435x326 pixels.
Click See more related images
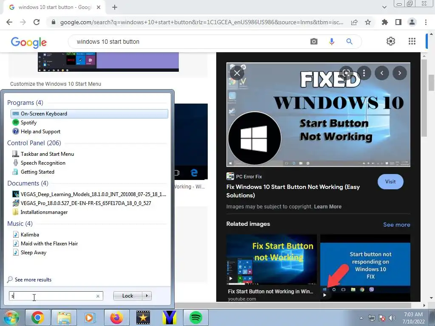point(396,225)
